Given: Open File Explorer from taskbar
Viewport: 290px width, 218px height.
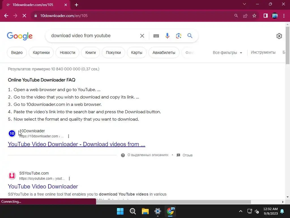Looking at the screenshot, I should tap(145, 211).
